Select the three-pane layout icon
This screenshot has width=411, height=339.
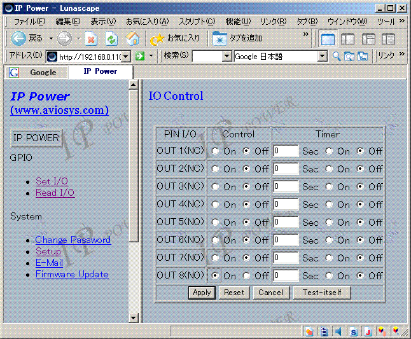pyautogui.click(x=368, y=39)
